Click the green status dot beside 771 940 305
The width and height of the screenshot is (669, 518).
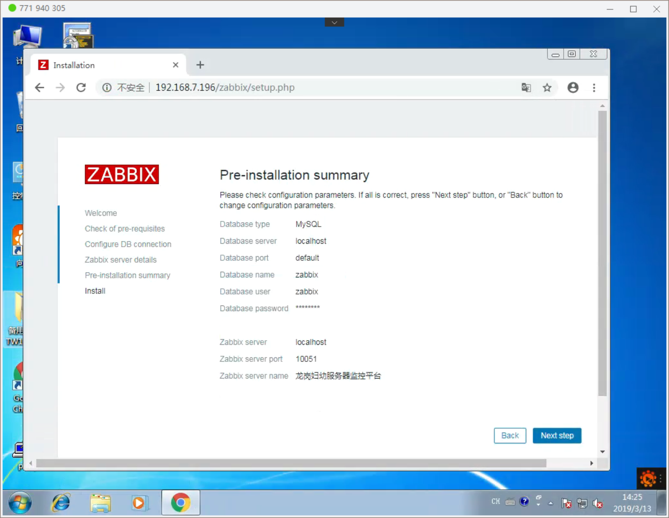(12, 8)
